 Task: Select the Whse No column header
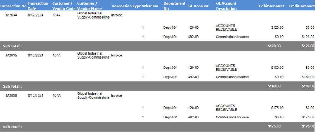tap(150, 6)
